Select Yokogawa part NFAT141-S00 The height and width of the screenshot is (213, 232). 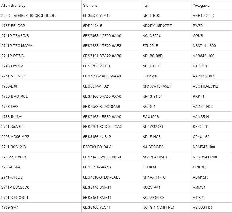click(204, 46)
